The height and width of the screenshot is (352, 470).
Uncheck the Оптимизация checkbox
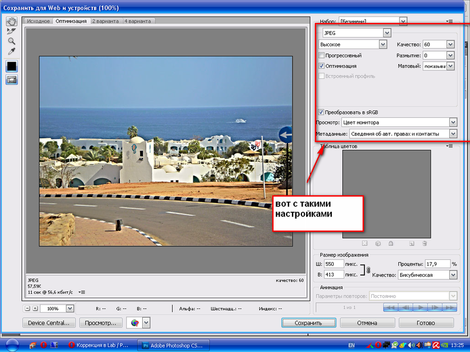(x=321, y=66)
